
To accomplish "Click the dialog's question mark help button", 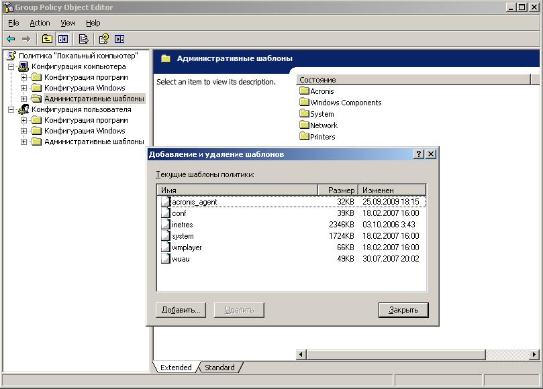I will 419,154.
